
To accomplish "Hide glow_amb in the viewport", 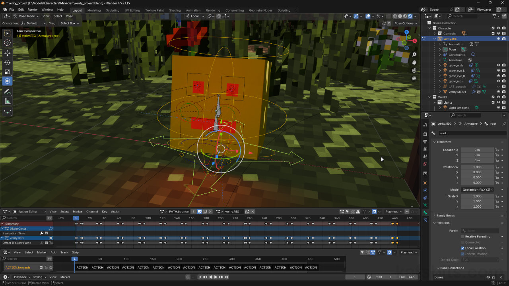I will point(498,65).
